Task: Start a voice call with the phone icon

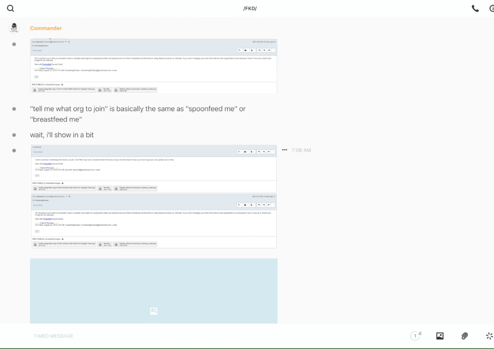Action: pos(475,8)
